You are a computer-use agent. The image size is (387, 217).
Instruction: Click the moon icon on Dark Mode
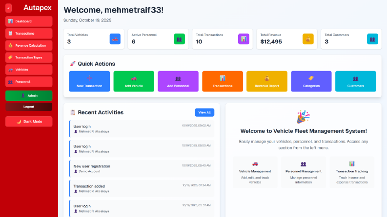19,122
